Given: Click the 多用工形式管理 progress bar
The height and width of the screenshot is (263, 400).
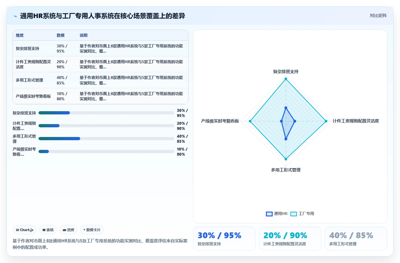Looking at the screenshot, I should tap(106, 139).
